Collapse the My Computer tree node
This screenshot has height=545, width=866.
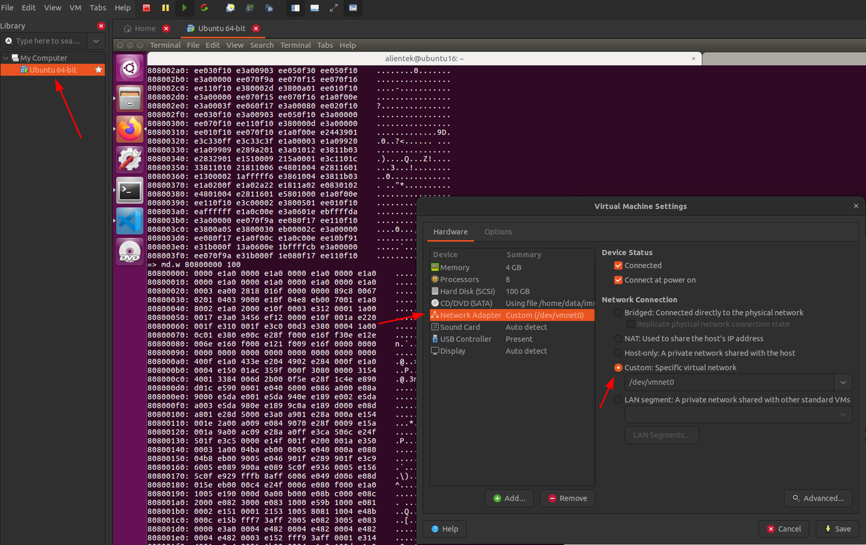6,58
